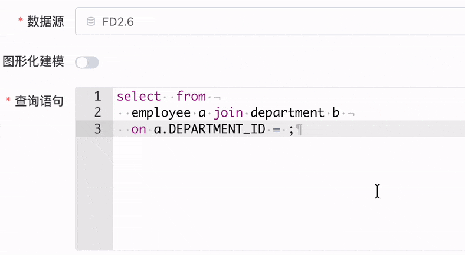Image resolution: width=465 pixels, height=255 pixels.
Task: Click the 数据源 field label
Action: pyautogui.click(x=45, y=22)
